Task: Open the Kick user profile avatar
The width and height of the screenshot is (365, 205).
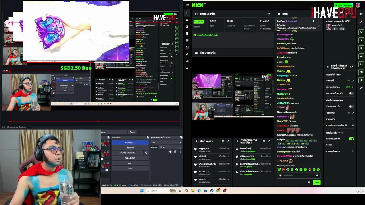Action: (x=358, y=5)
